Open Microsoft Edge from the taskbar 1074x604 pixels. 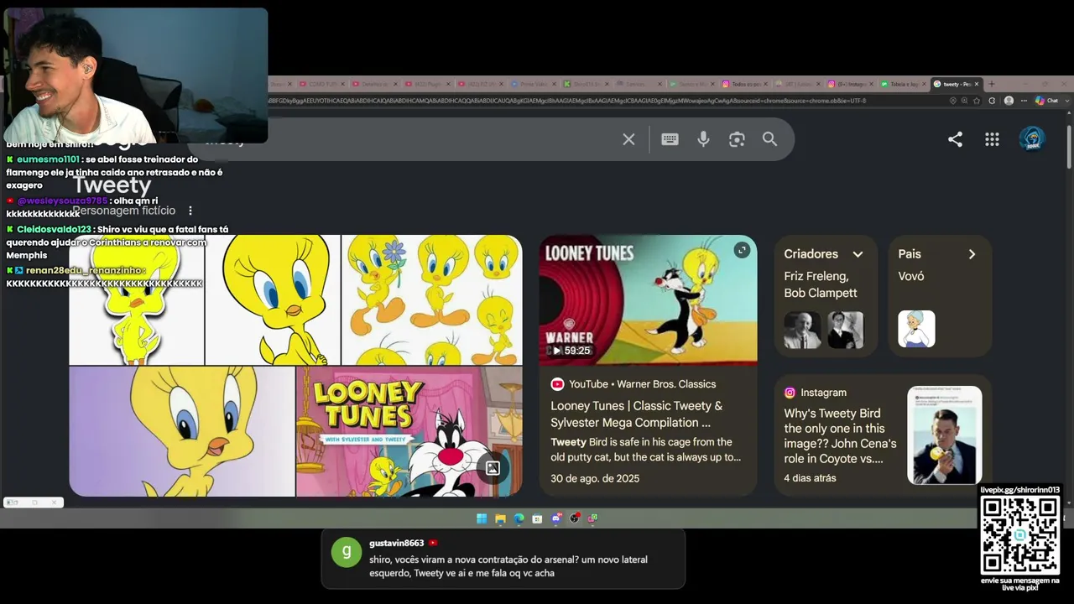pos(519,518)
